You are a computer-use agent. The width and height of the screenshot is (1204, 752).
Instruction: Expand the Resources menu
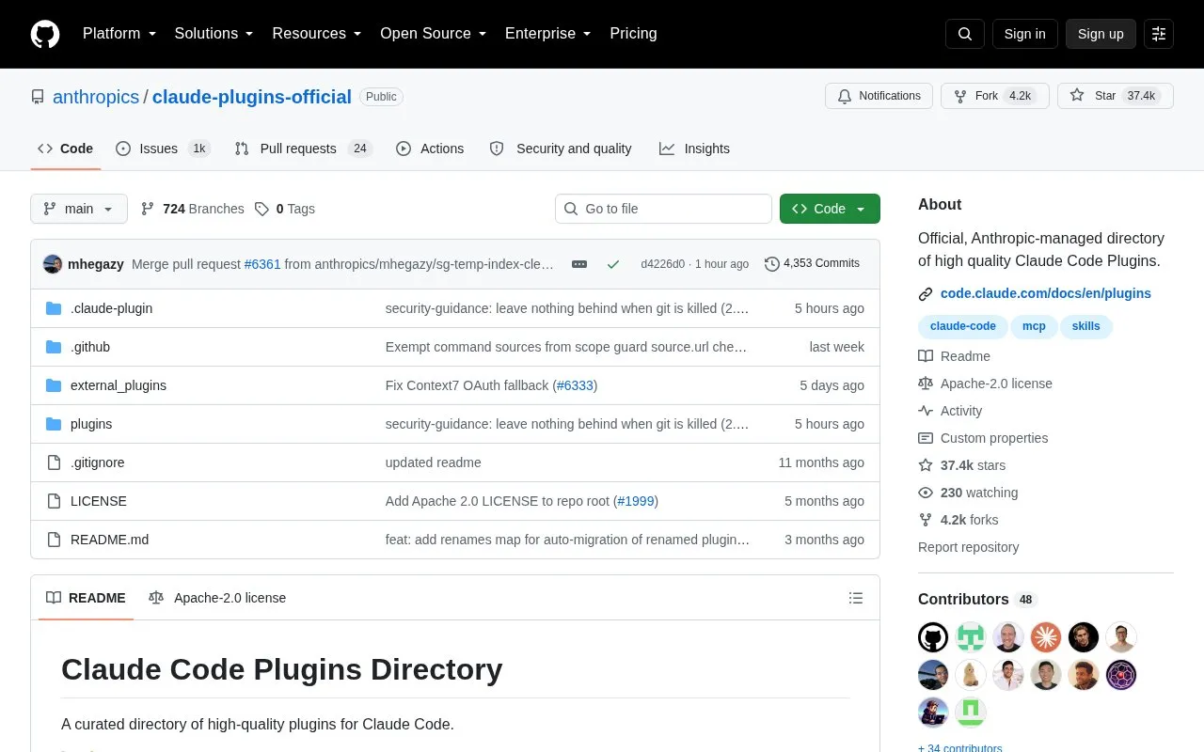[x=317, y=34]
